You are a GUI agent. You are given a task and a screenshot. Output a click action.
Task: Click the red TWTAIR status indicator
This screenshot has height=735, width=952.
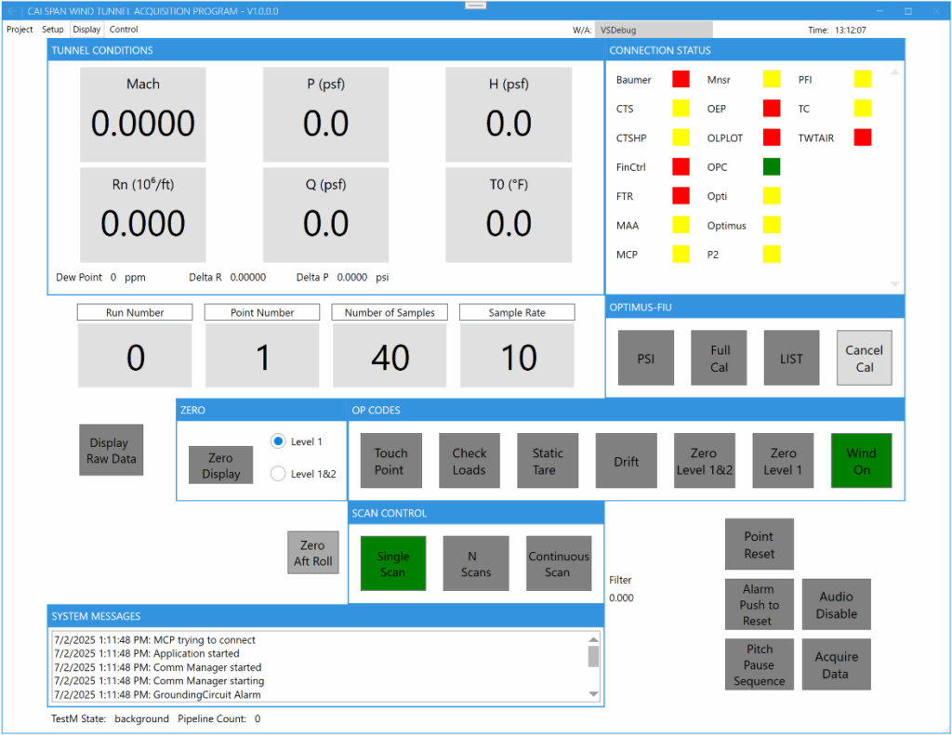(863, 138)
